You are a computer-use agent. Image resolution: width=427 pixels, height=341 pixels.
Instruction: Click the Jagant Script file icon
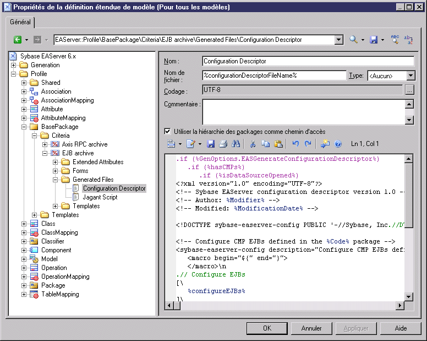tap(76, 197)
